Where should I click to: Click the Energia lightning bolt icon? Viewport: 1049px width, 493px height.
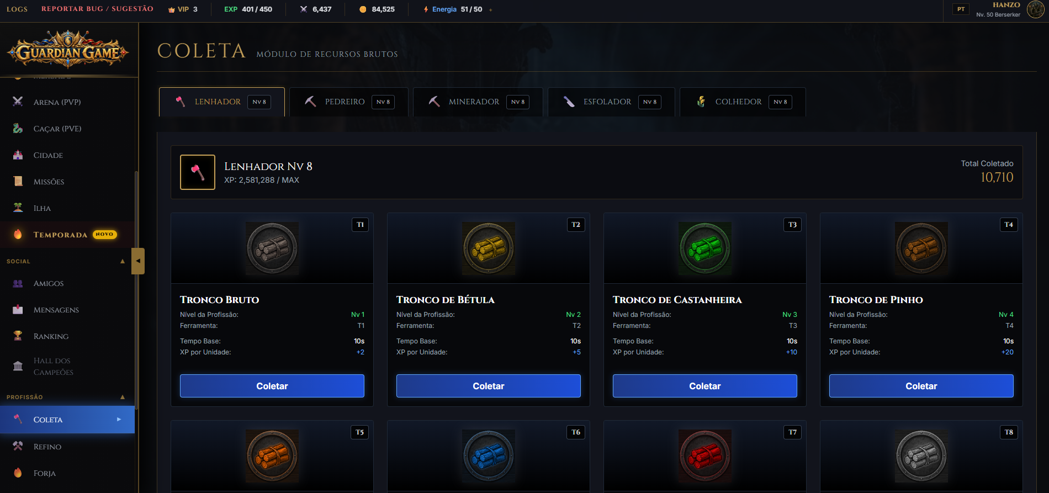pos(426,9)
